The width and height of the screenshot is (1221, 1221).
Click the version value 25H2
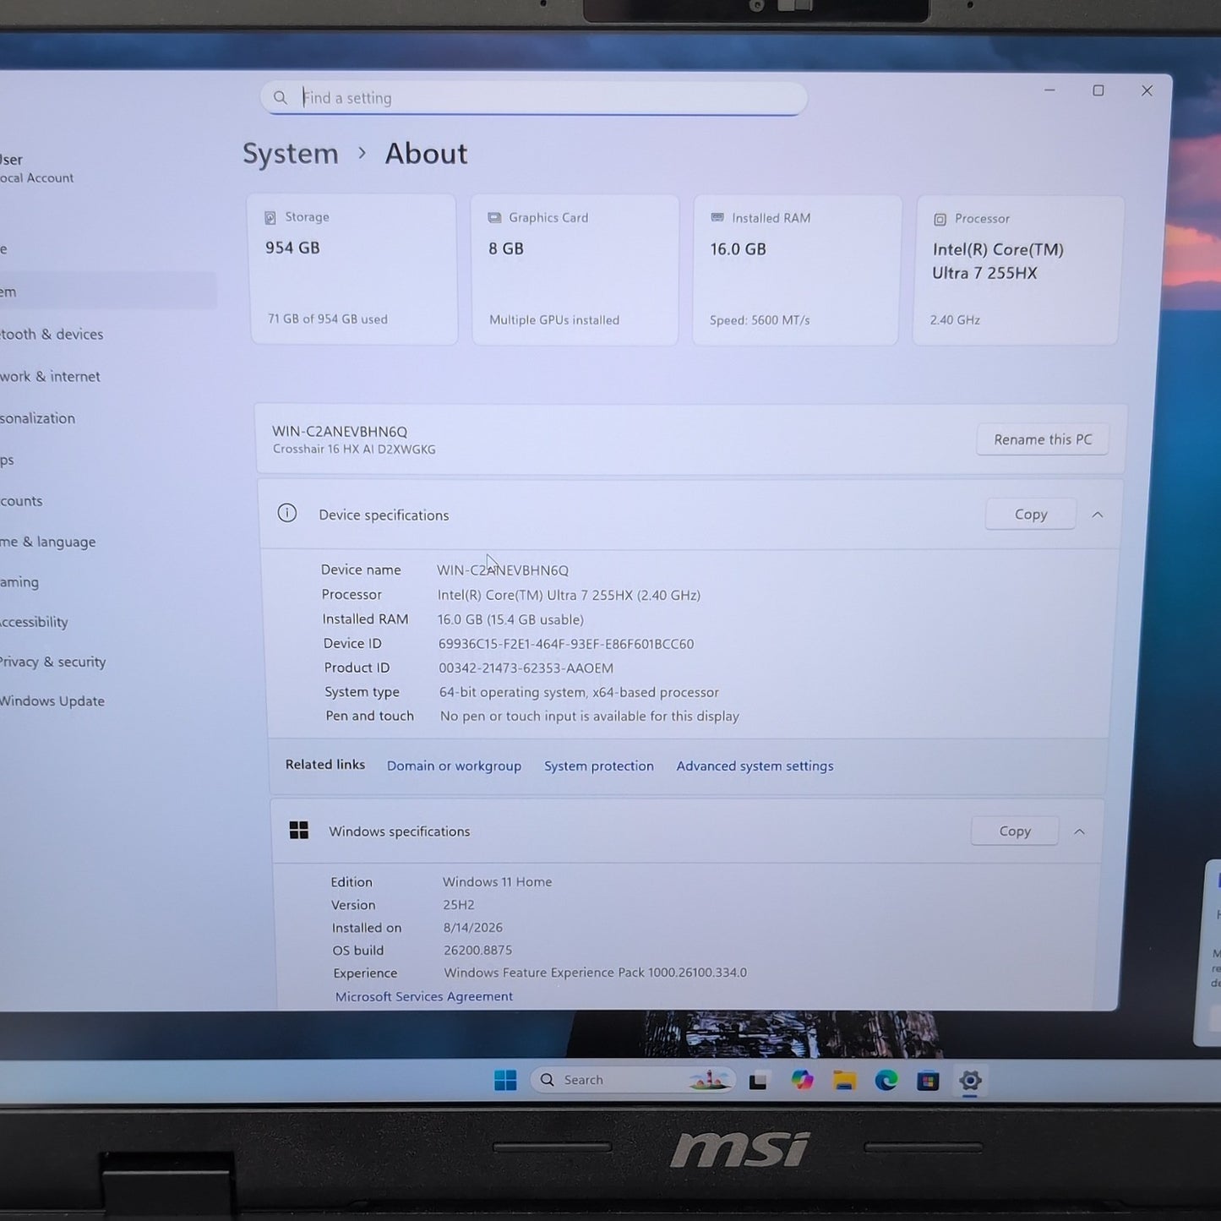pos(459,905)
